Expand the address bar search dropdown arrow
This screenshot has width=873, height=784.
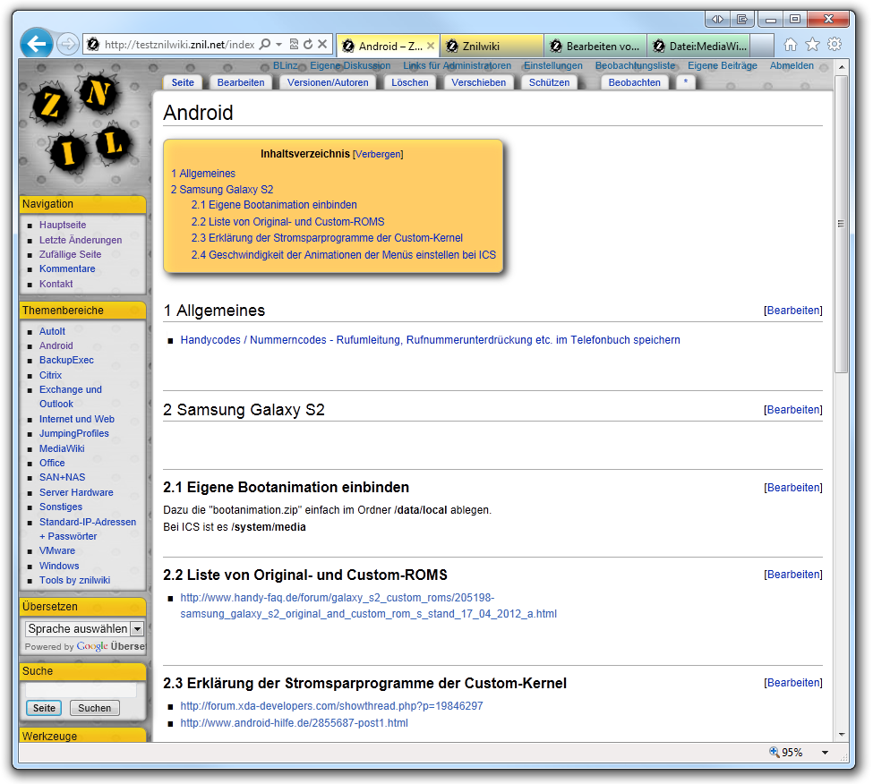[x=278, y=44]
